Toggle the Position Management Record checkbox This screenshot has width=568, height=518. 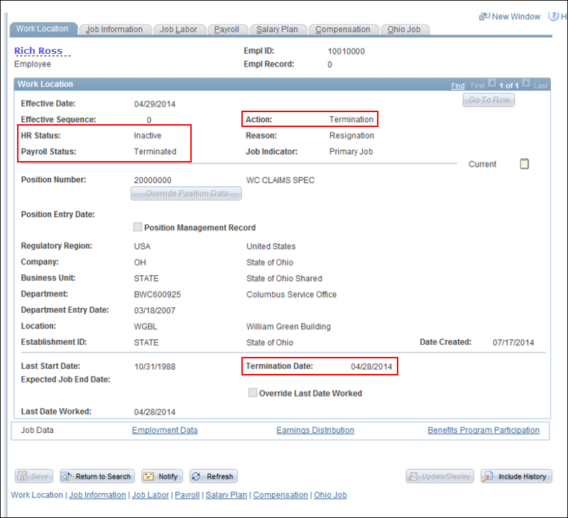[138, 228]
